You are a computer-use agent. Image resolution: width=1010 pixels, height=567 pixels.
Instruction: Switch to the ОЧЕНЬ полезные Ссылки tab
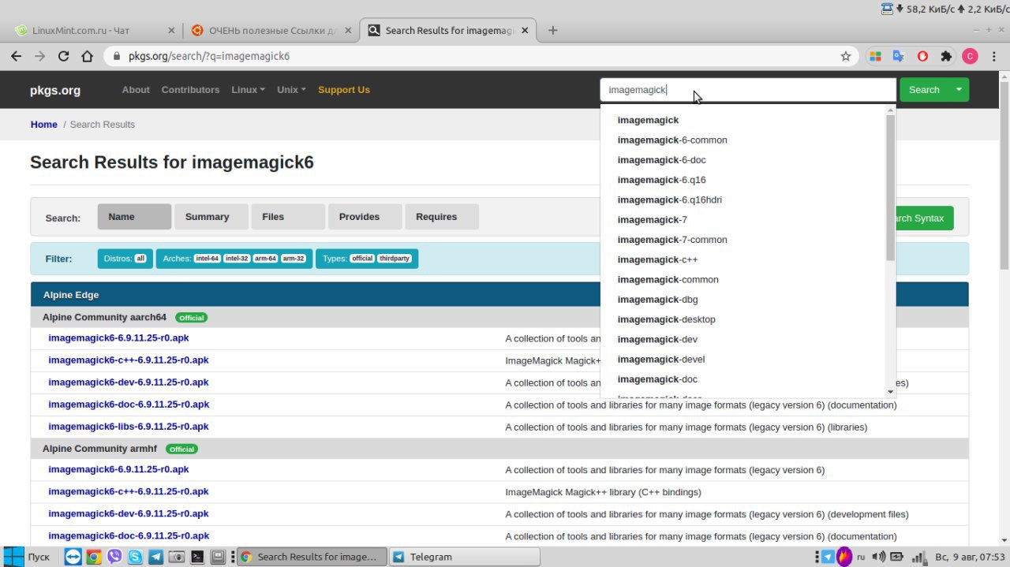click(x=271, y=31)
